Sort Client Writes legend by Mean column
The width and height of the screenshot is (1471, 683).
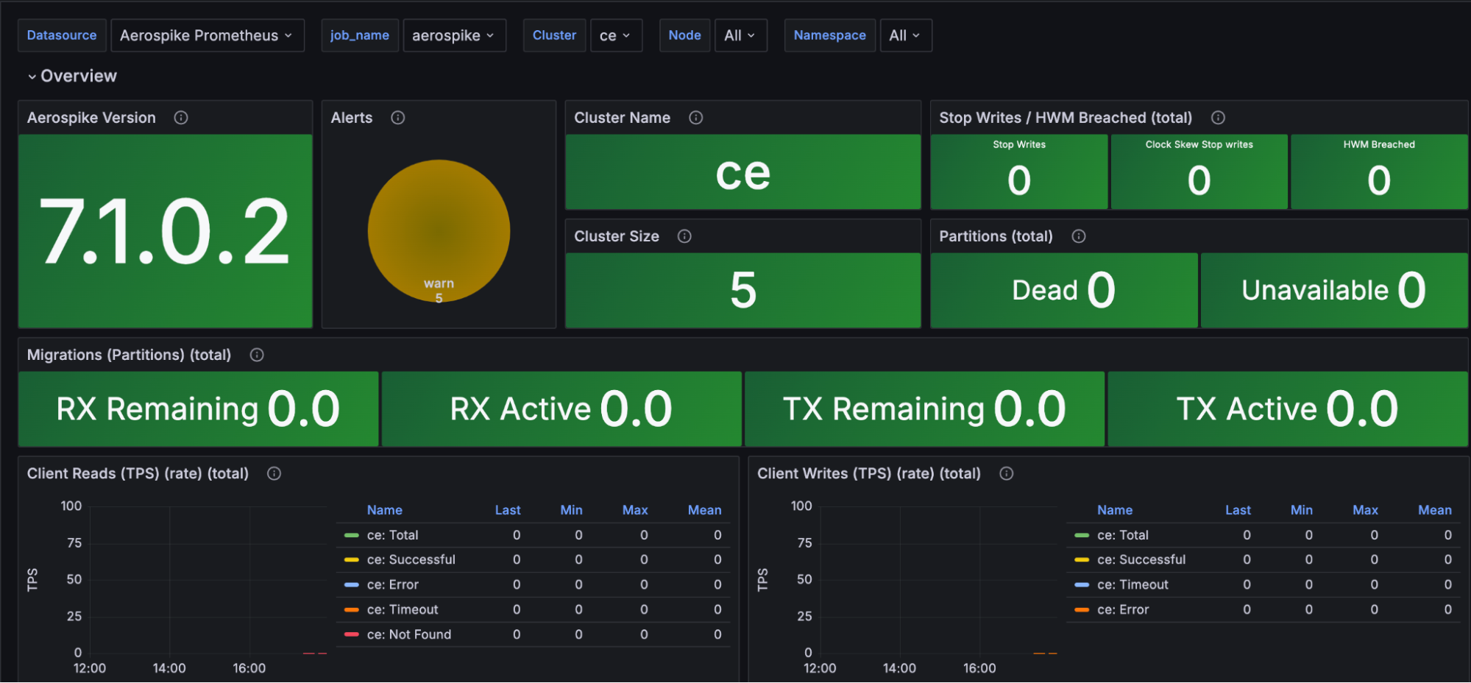[1435, 510]
